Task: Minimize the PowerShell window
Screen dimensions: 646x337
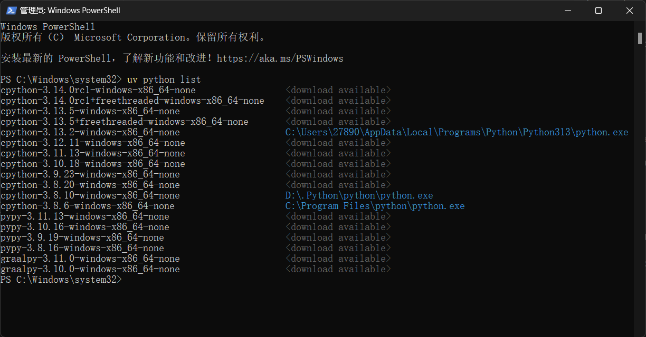Action: point(568,11)
